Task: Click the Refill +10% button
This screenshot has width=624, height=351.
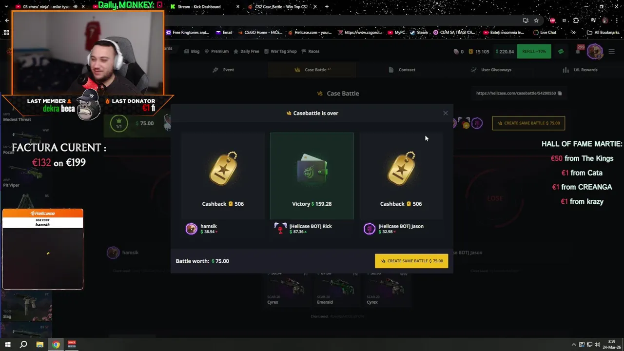Action: coord(534,51)
